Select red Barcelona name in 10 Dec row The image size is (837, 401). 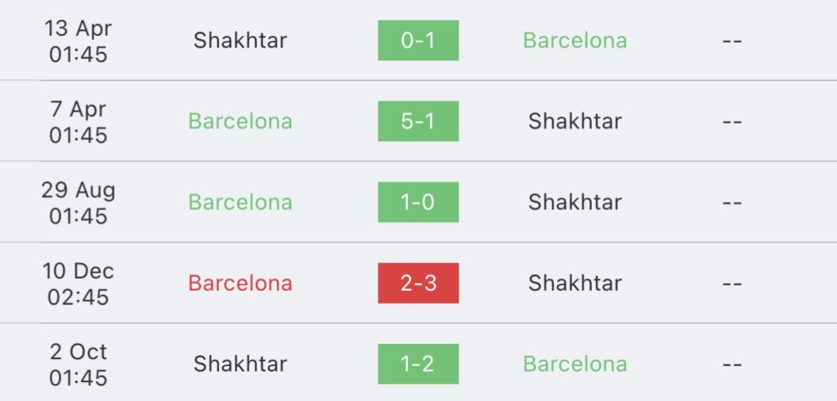(x=240, y=283)
